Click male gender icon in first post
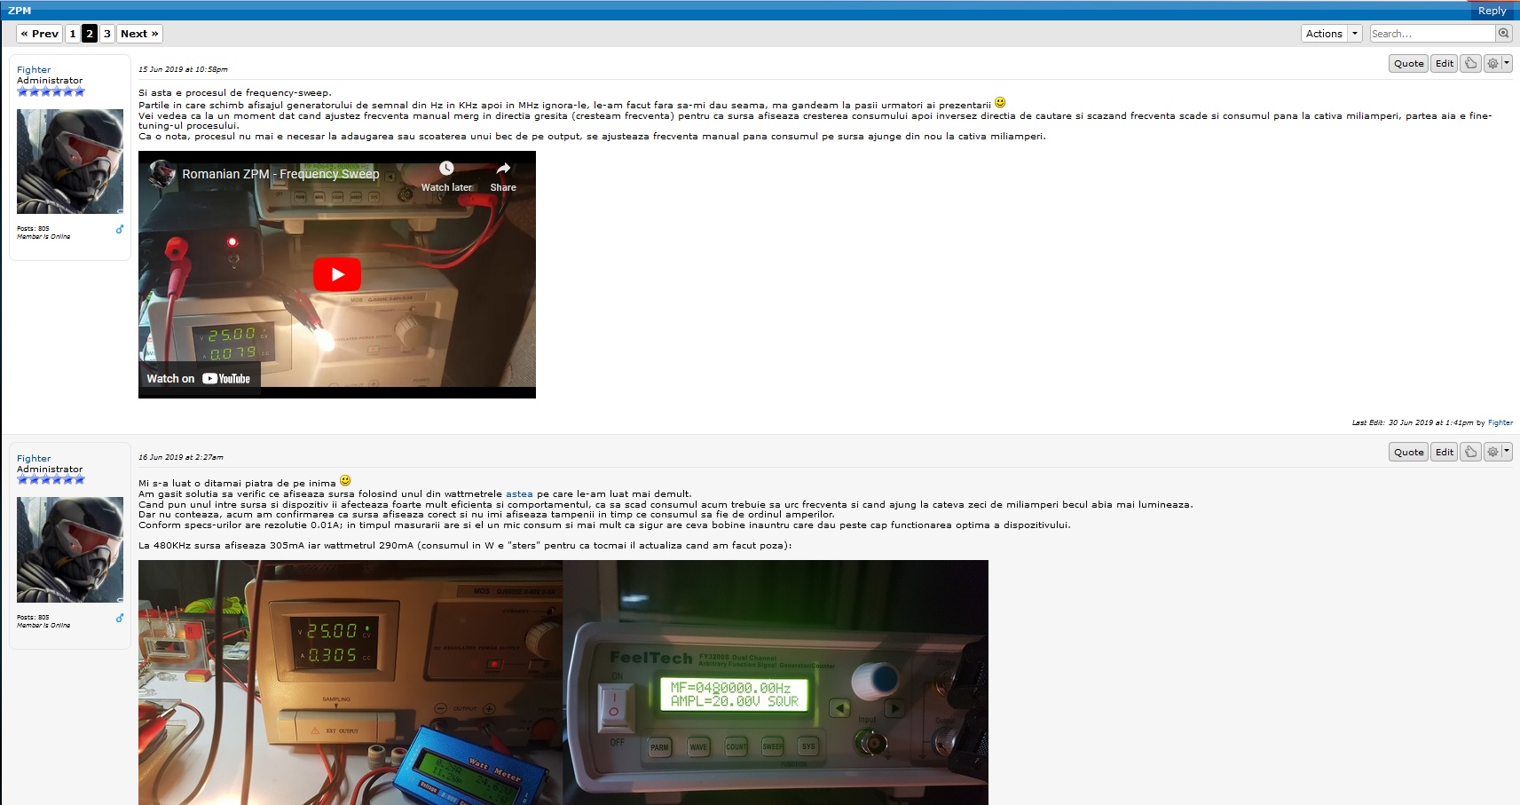1520x805 pixels. pyautogui.click(x=120, y=229)
